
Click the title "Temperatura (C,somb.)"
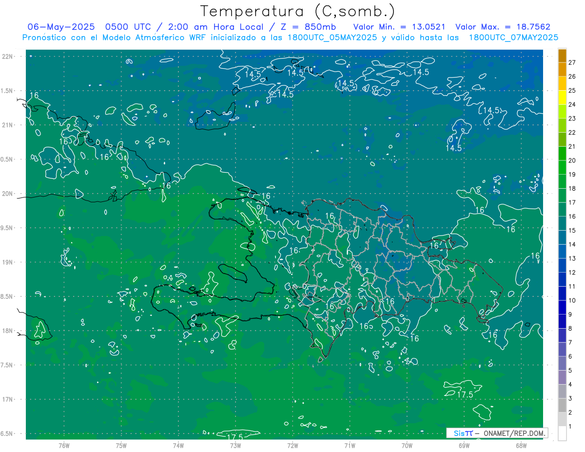(x=297, y=11)
